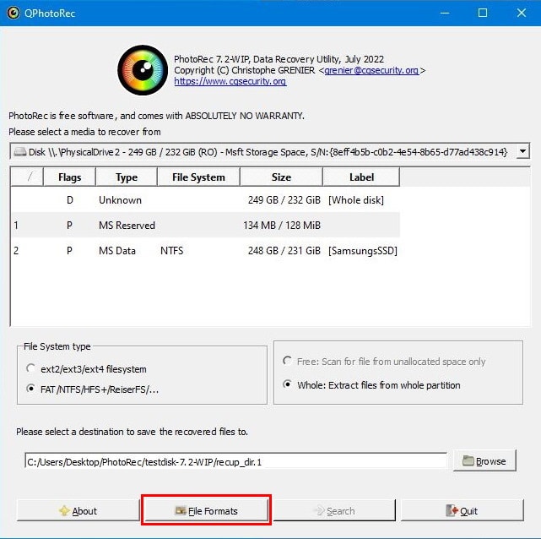Click the folder icon on Browse button
Screen dimensions: 541x539
coord(467,461)
